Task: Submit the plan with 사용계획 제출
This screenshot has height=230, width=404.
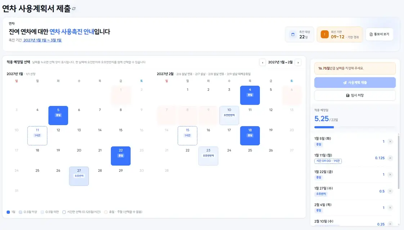Action: [355, 83]
